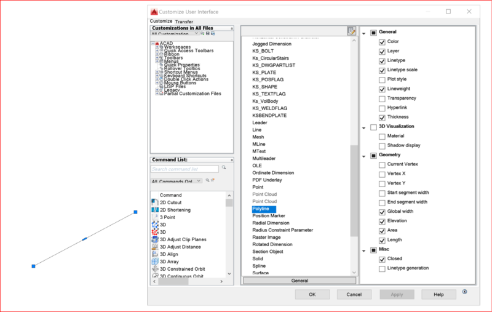Select the 3D Adjust Distance icon

point(155,247)
